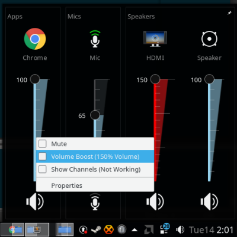Click the Speaker device icon
Viewport: 237px width, 237px height.
pyautogui.click(x=209, y=39)
